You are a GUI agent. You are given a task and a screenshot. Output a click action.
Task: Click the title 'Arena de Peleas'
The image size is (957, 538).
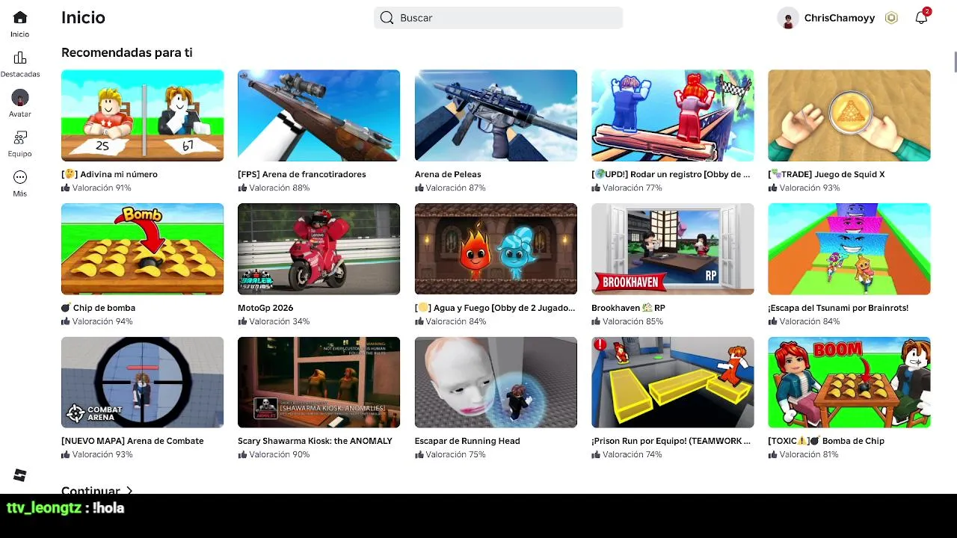[448, 174]
